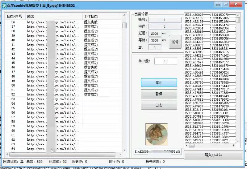Click domain list vertical scrollbar thumb
The height and width of the screenshot is (169, 247).
[124, 25]
